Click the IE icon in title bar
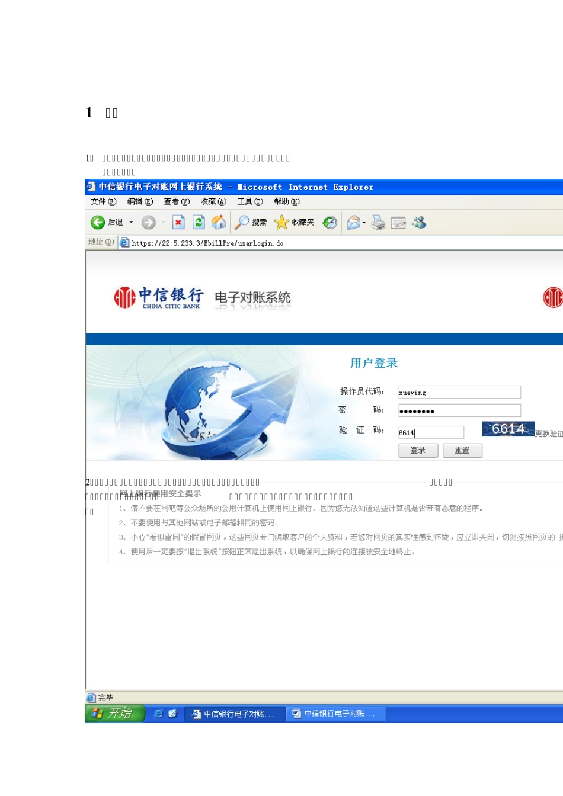 click(91, 187)
